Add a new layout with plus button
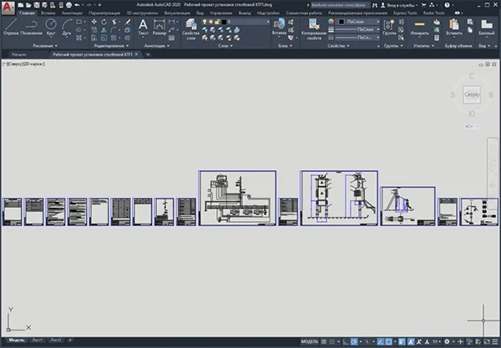501x348 pixels. pyautogui.click(x=70, y=340)
